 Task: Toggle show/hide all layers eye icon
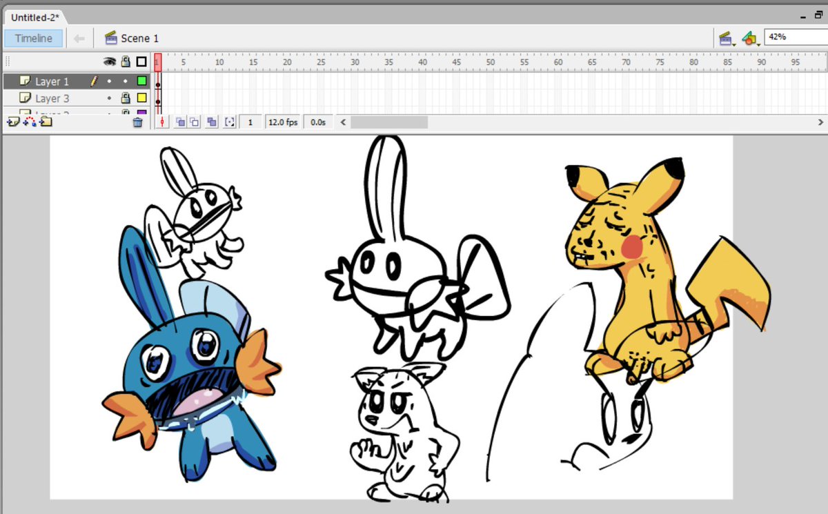coord(109,61)
